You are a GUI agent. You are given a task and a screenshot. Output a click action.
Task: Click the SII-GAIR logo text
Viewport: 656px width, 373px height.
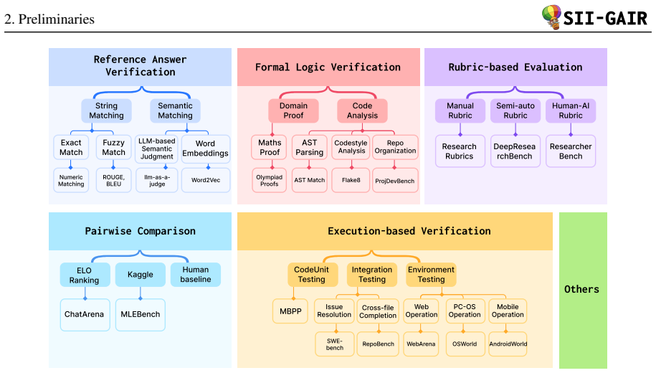[605, 19]
